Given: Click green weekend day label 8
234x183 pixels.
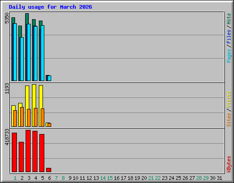Looking at the screenshot, I should click(x=63, y=178).
